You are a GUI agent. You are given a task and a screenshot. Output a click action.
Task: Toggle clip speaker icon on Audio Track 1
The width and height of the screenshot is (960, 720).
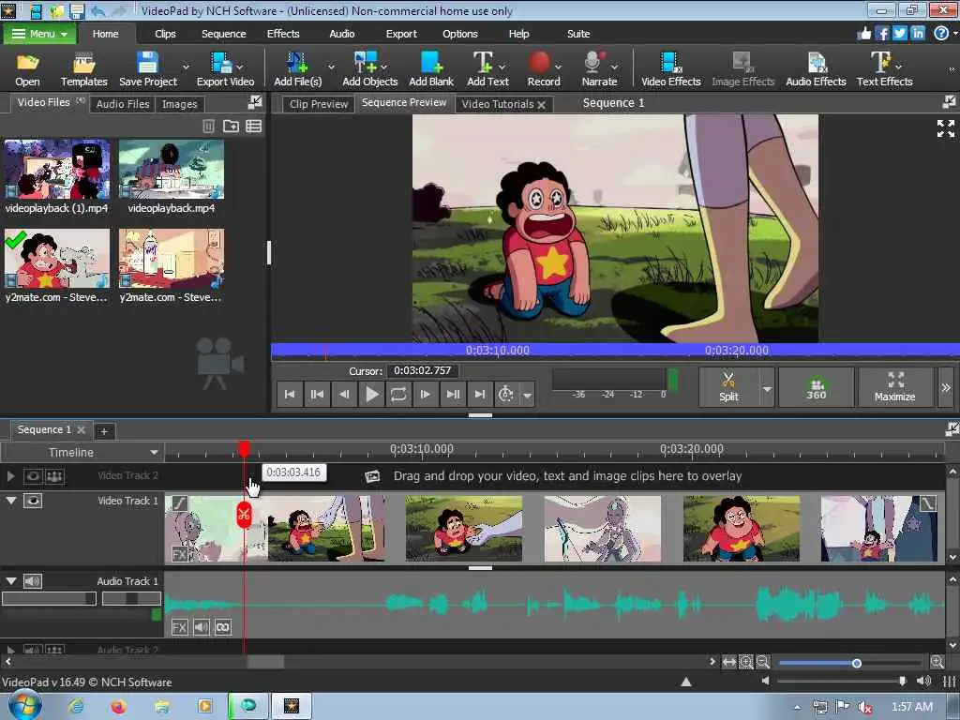(201, 627)
